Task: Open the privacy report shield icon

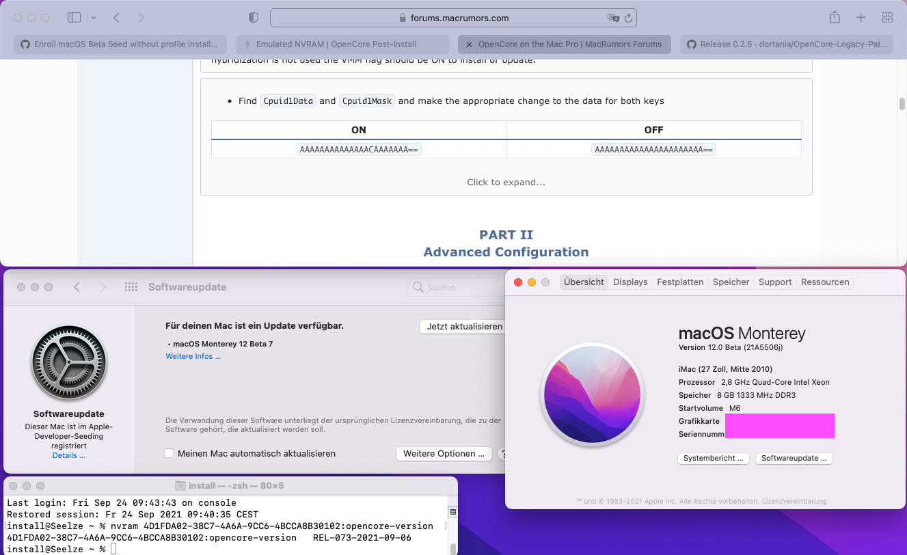Action: coord(253,18)
